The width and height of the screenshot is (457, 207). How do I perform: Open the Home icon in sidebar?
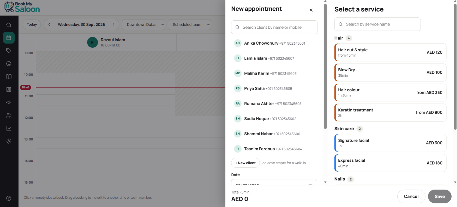(9, 25)
